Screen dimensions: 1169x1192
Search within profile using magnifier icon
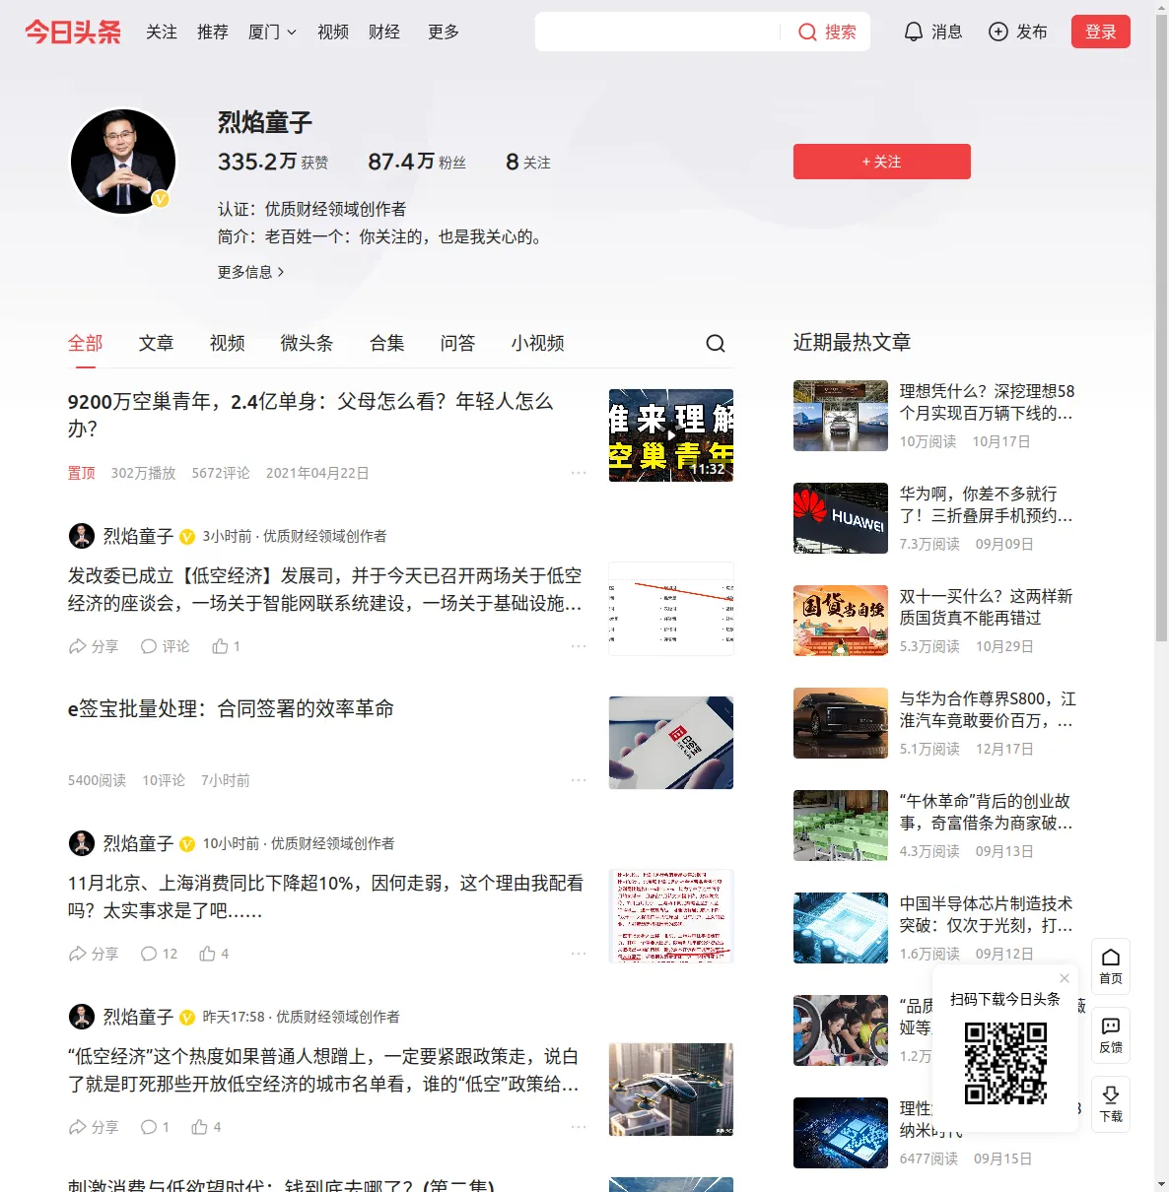tap(716, 343)
